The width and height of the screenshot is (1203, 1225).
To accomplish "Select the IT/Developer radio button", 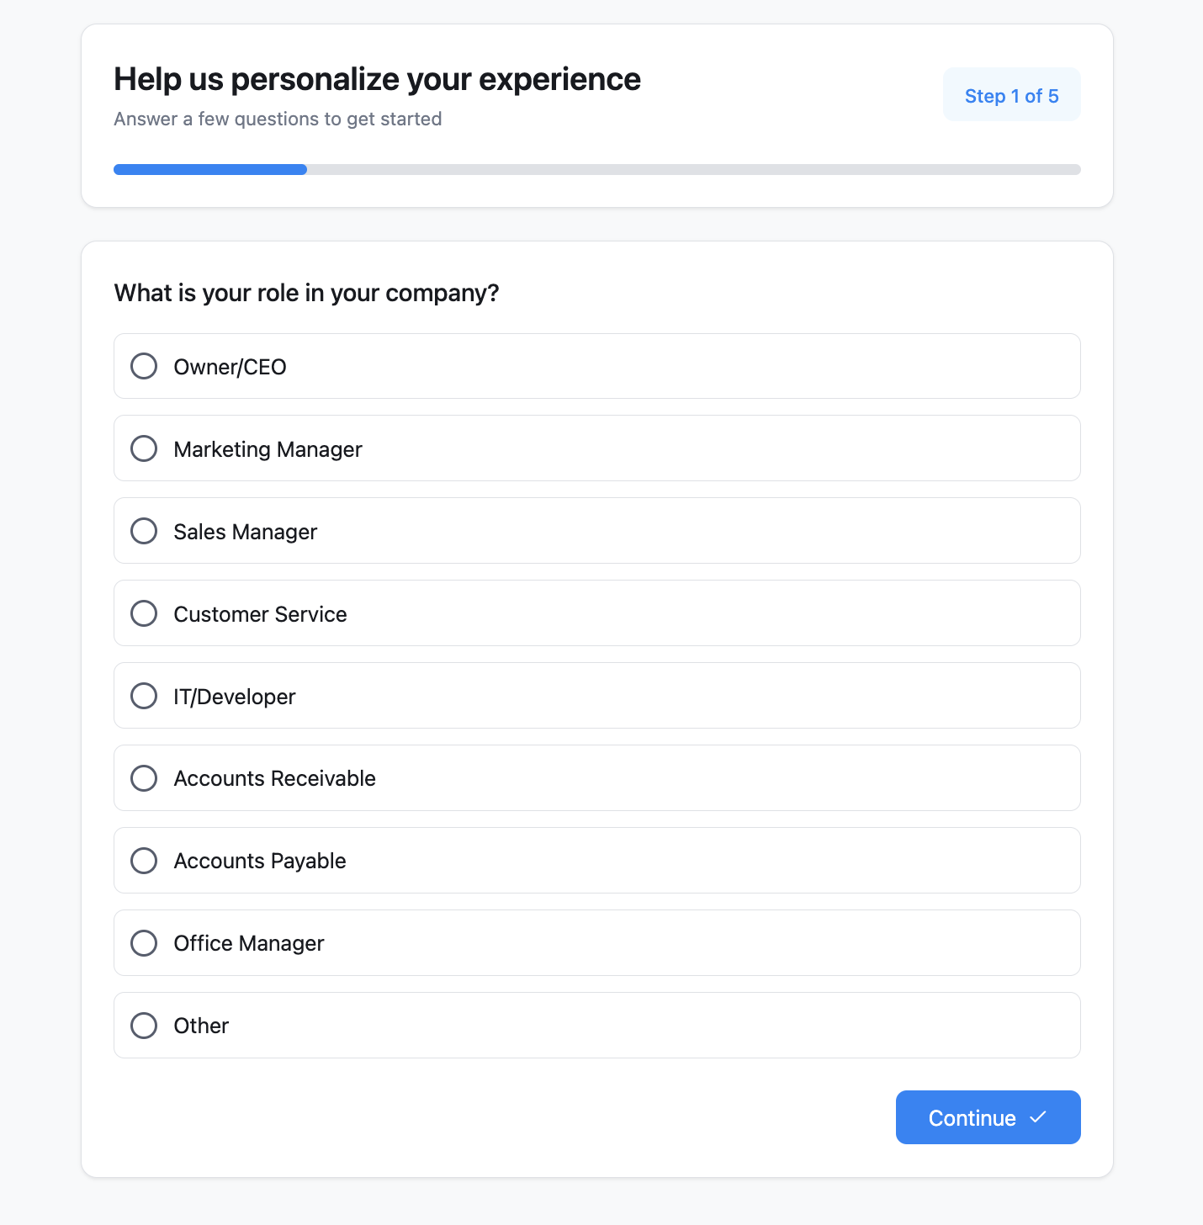I will pyautogui.click(x=143, y=696).
